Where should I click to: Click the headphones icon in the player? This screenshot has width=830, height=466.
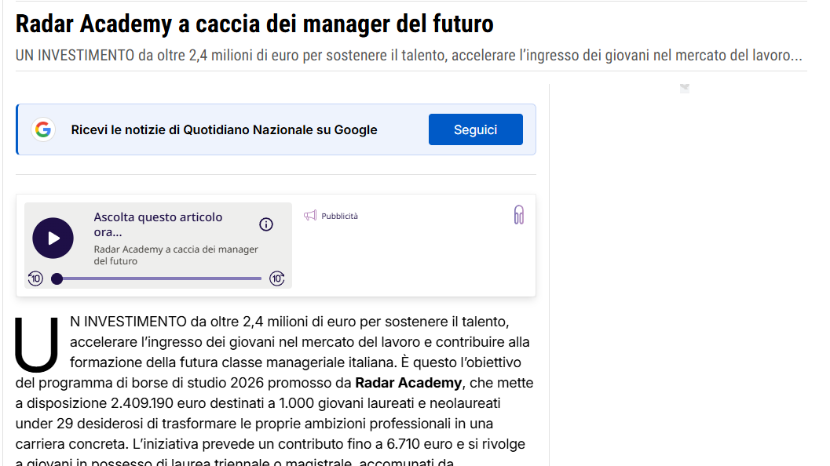(519, 215)
